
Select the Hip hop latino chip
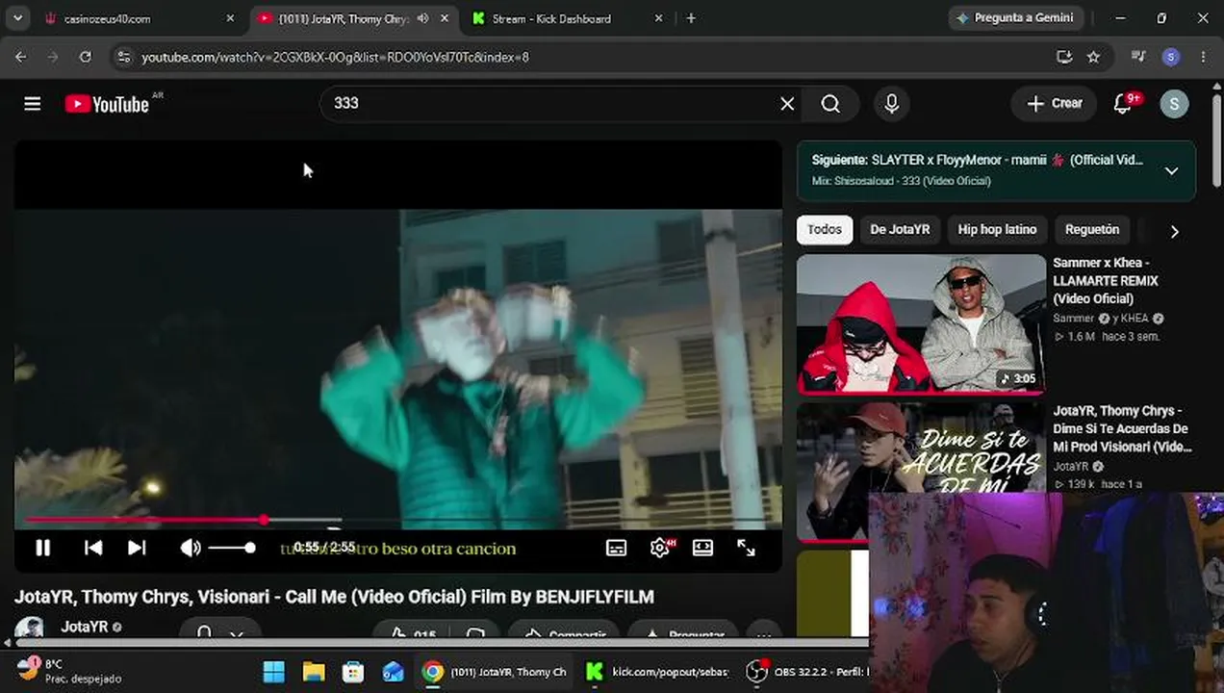(997, 229)
